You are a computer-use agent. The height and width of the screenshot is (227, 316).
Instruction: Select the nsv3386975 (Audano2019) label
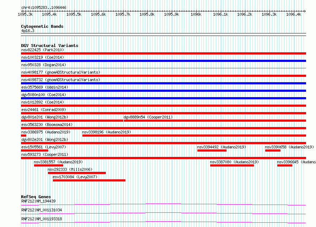[x=46, y=132]
